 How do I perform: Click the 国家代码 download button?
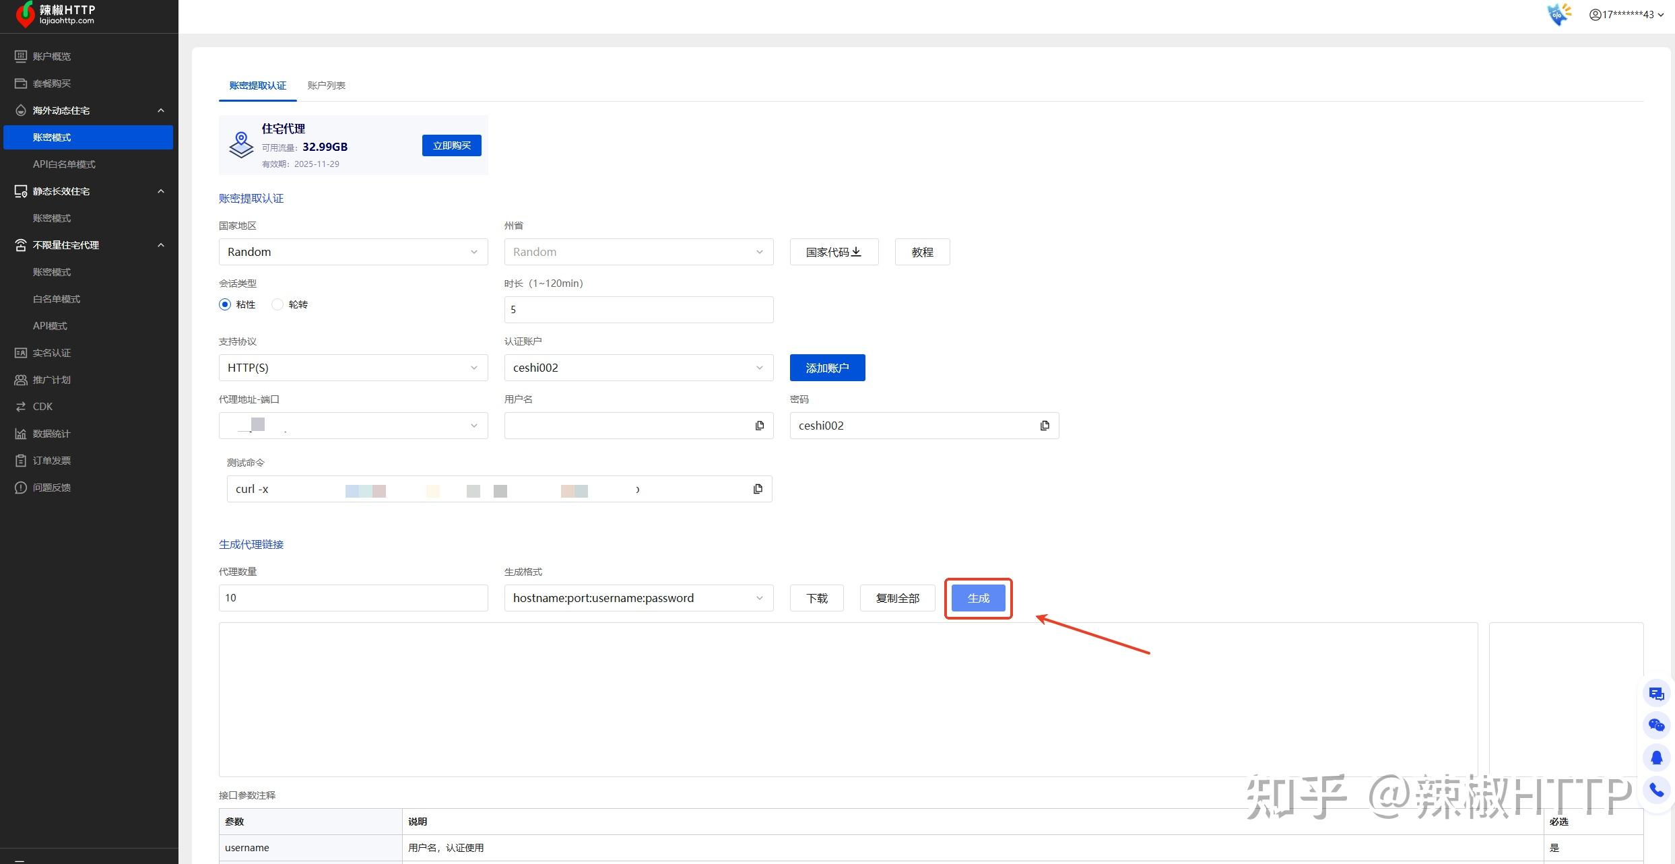834,252
